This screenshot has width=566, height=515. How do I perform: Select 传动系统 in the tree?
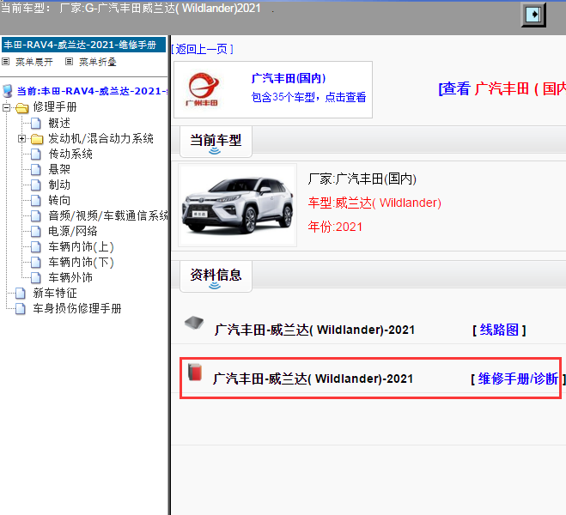coord(70,154)
